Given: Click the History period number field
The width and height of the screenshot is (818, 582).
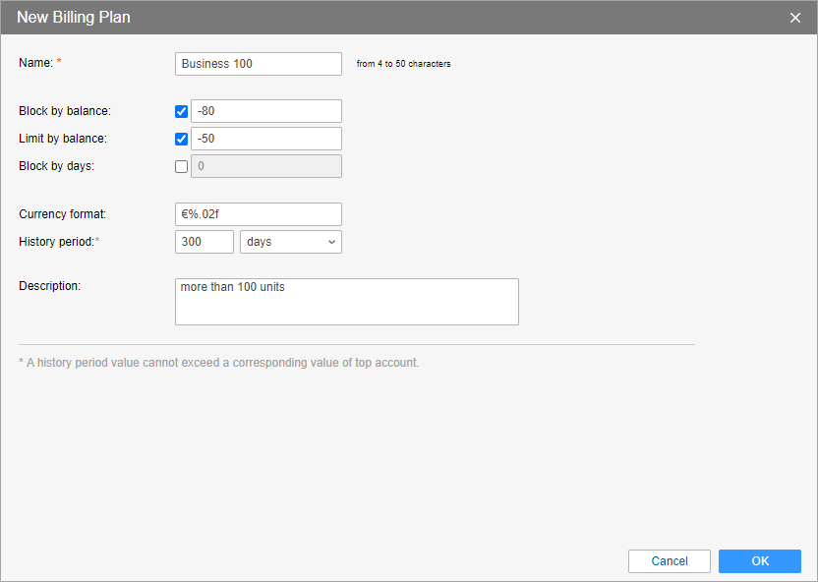Looking at the screenshot, I should point(204,242).
